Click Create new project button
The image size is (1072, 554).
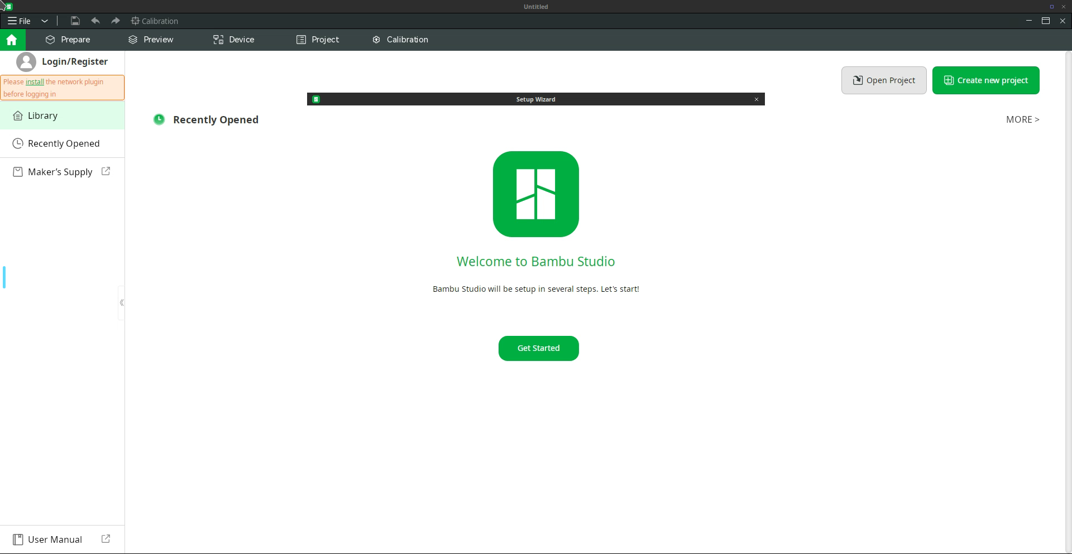[985, 80]
